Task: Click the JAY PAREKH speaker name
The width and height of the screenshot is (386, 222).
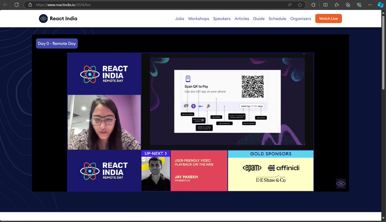Action: (x=186, y=177)
